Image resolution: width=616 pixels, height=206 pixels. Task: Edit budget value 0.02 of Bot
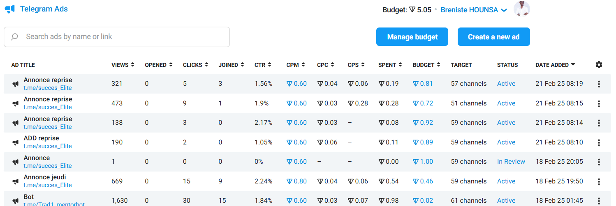[x=423, y=201]
